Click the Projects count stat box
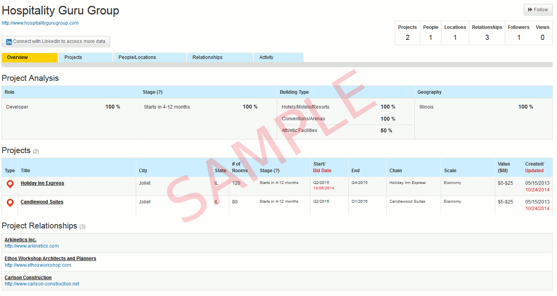The width and height of the screenshot is (557, 296). point(407,33)
